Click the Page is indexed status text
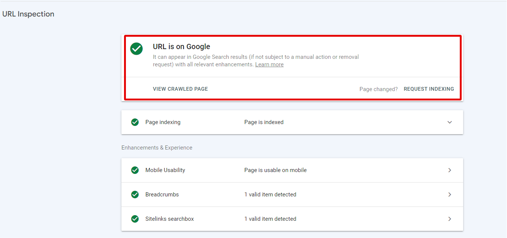Screen dimensions: 507x238 [x=264, y=122]
